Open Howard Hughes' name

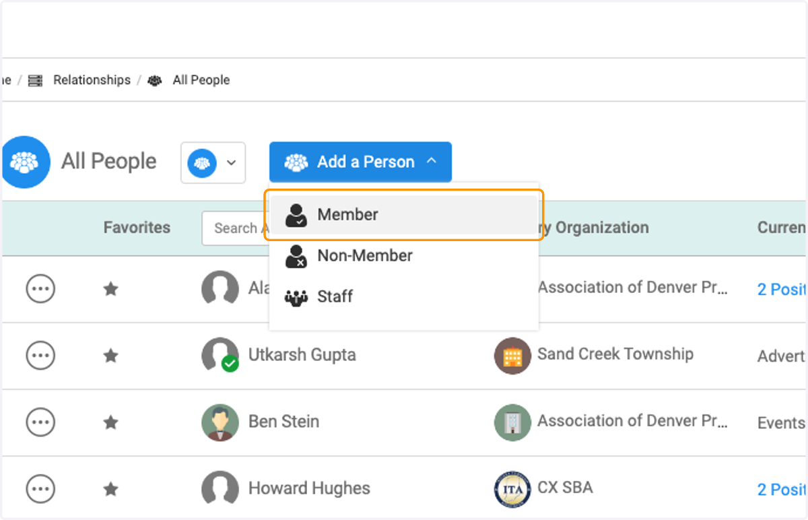click(309, 488)
